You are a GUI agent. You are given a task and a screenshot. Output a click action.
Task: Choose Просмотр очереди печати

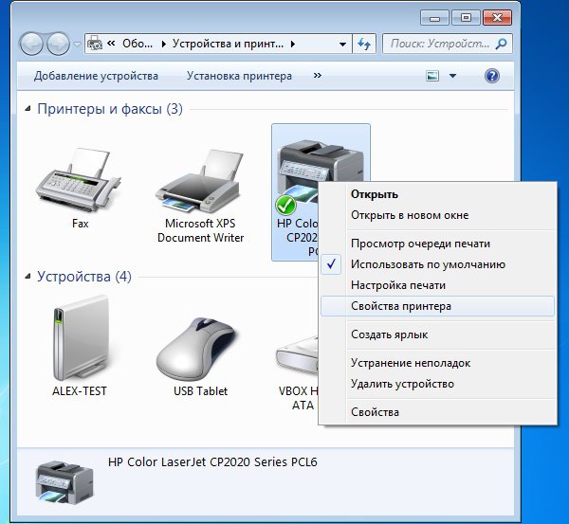pyautogui.click(x=437, y=244)
